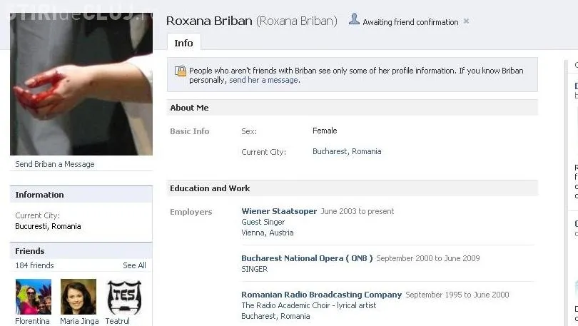Click the Roxana Briban profile name
The image size is (578, 326).
coord(209,21)
